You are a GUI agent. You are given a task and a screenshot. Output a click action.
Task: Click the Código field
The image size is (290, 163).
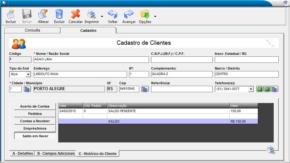pos(20,59)
